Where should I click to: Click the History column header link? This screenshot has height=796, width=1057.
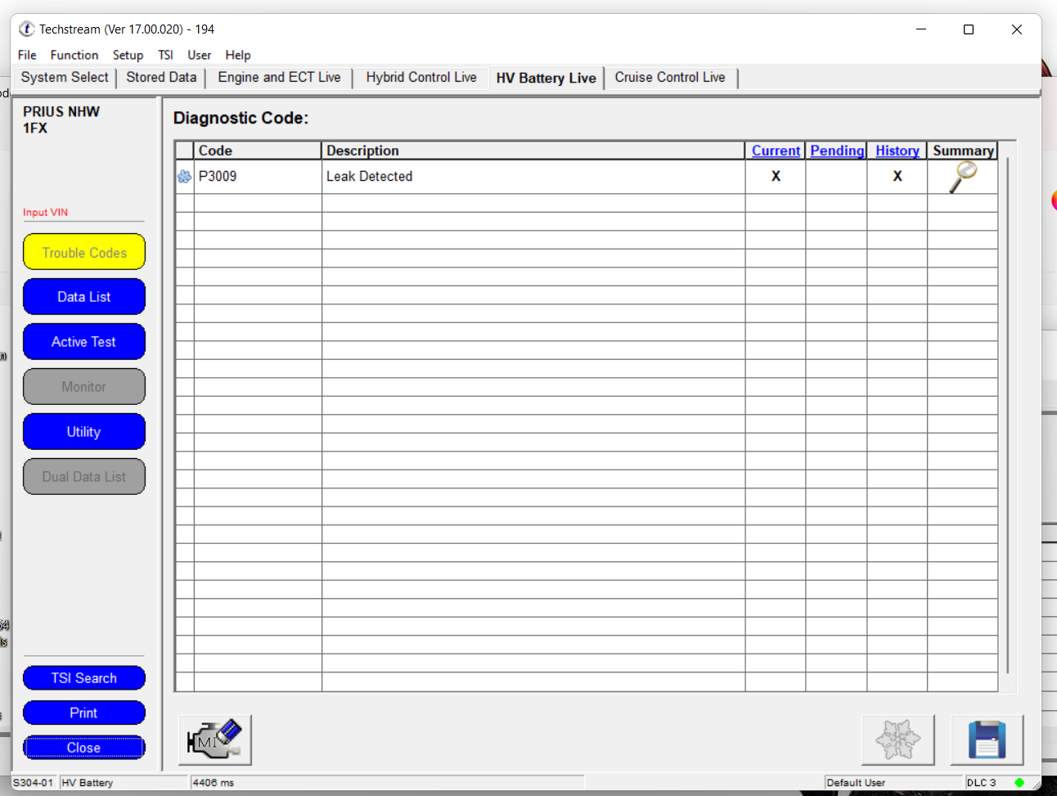coord(897,151)
